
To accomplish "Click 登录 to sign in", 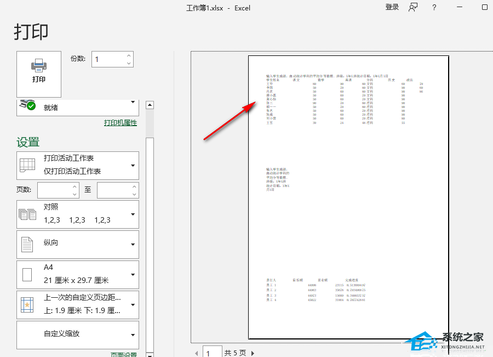I will pos(392,7).
